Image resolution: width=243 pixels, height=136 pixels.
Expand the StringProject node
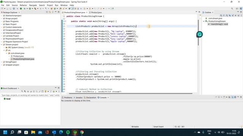click(x=2, y=62)
